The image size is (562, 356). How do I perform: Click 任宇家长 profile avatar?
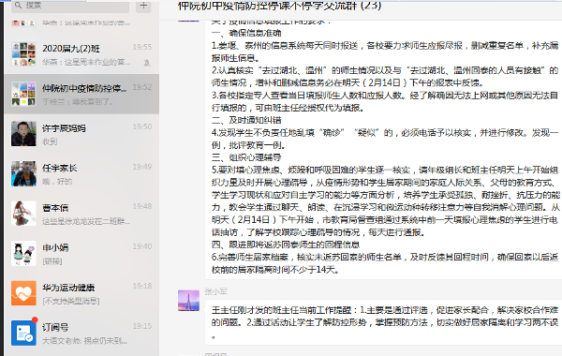(23, 174)
